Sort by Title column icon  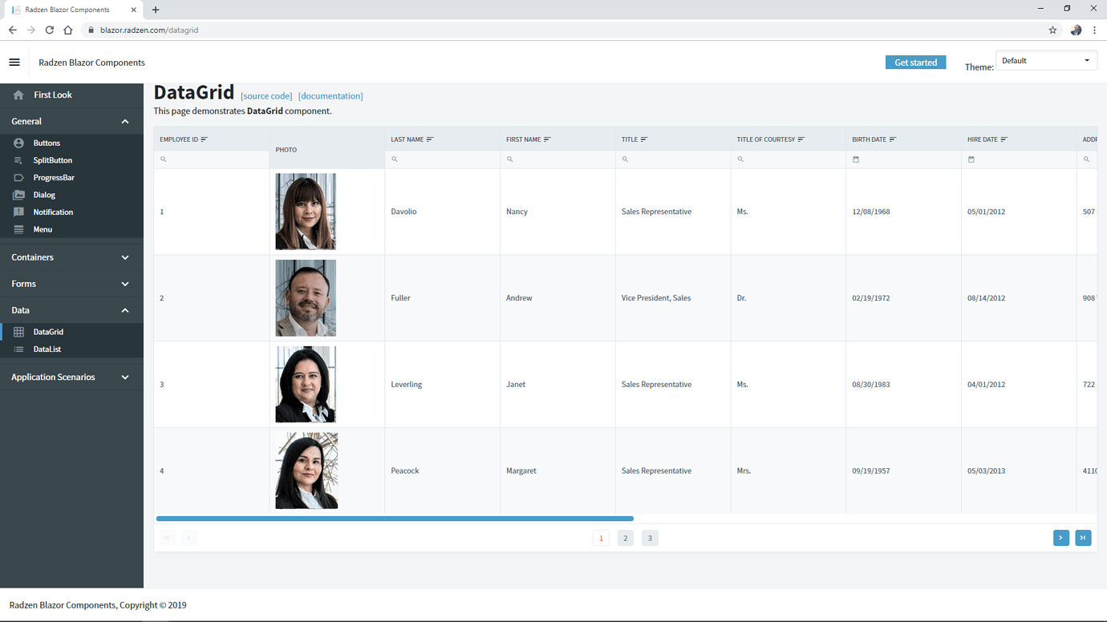point(644,139)
